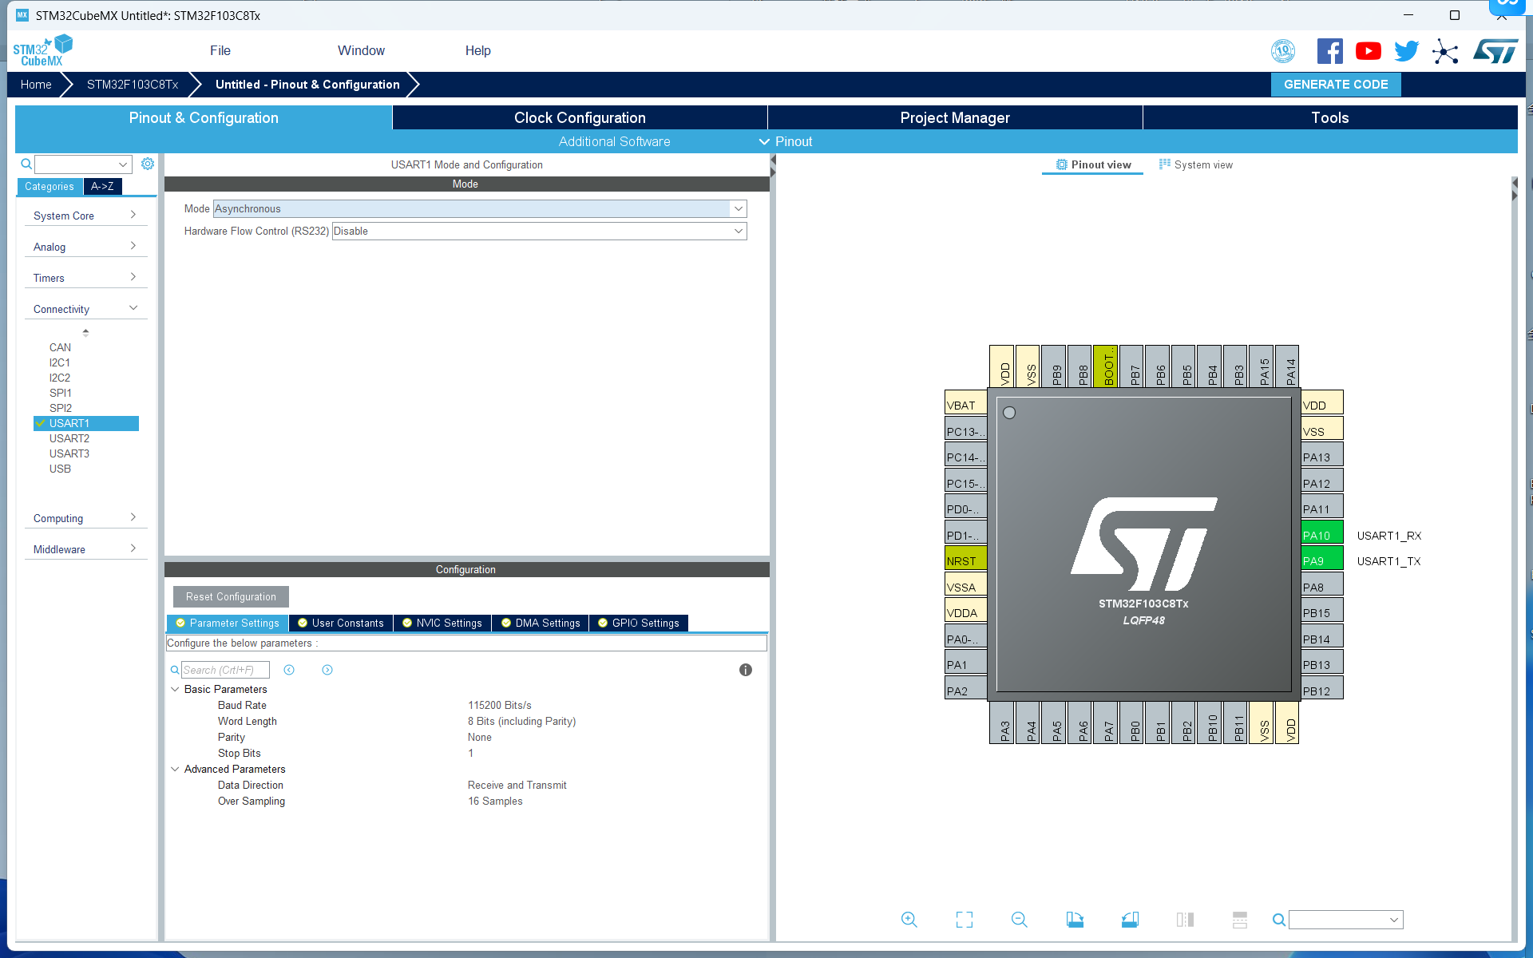Open the File menu
This screenshot has width=1533, height=958.
point(220,50)
